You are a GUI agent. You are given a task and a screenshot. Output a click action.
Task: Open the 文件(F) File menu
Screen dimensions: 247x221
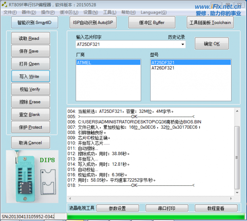[x=10, y=12]
